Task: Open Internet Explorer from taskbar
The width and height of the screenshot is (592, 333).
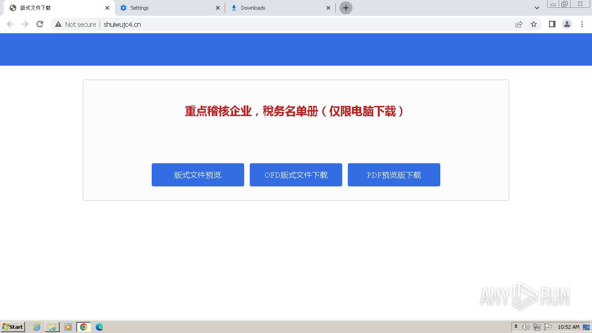Action: (37, 327)
